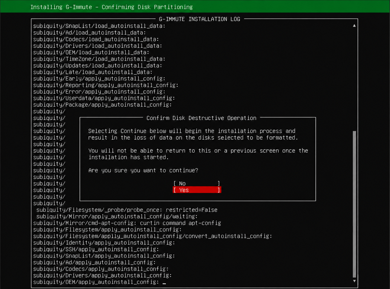Viewport: 390px width, 289px height.
Task: Click the 'Are you sure you want to continue?' prompt
Action: [143, 170]
